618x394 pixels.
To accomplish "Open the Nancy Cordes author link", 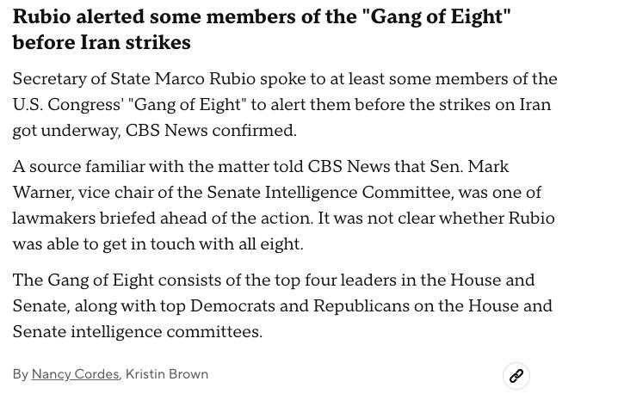I will tap(75, 374).
